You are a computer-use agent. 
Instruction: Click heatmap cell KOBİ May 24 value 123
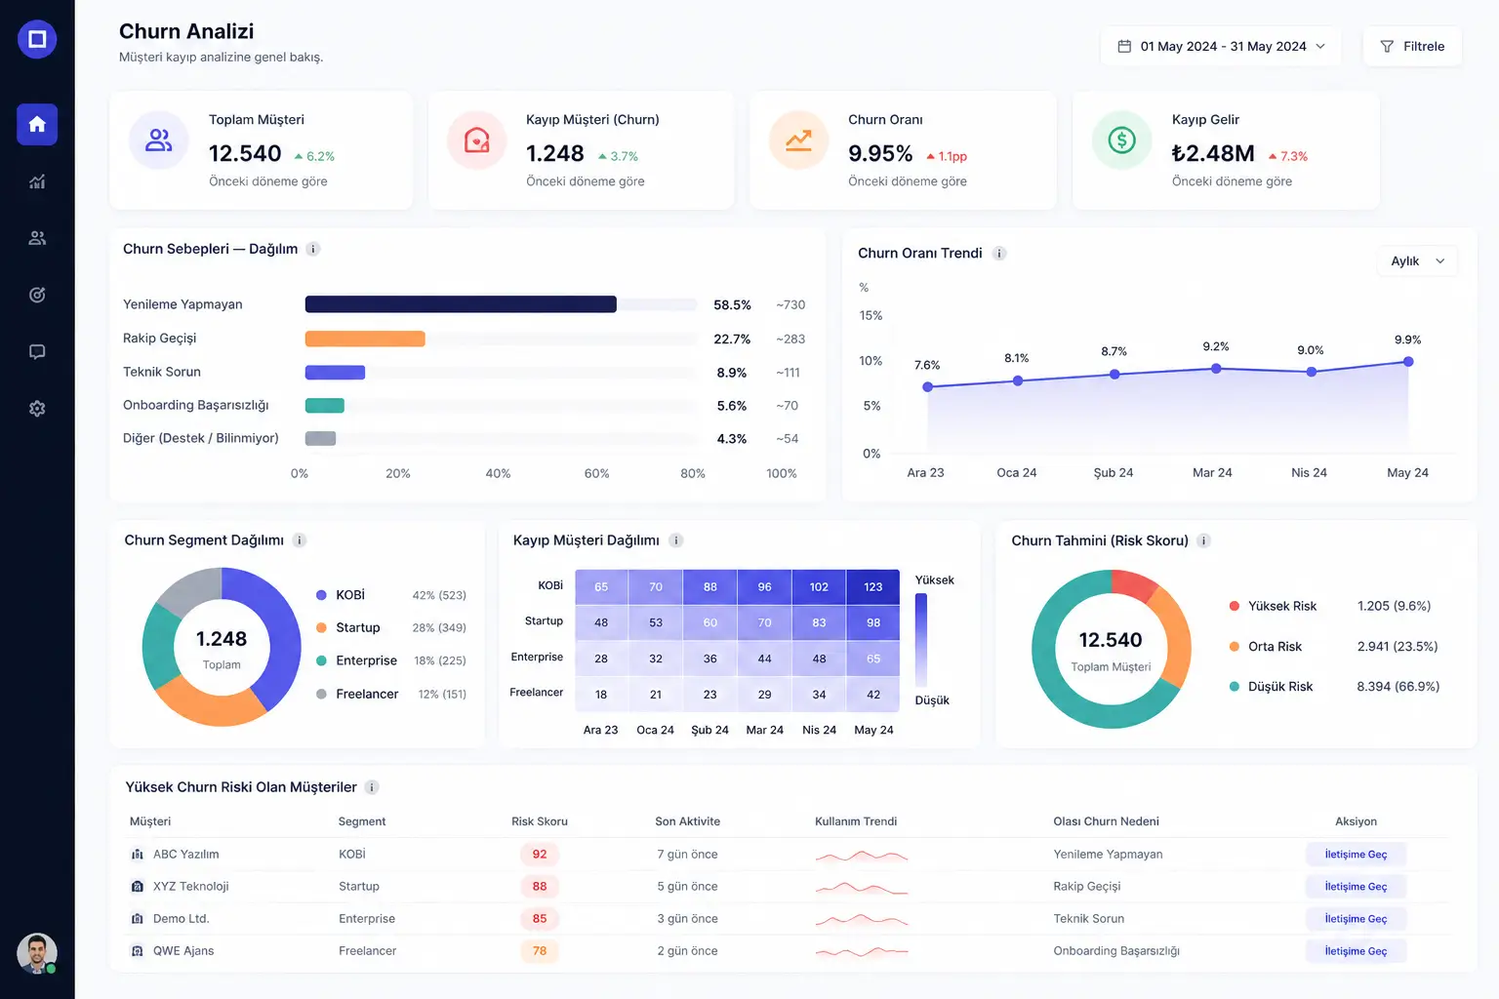click(x=873, y=586)
